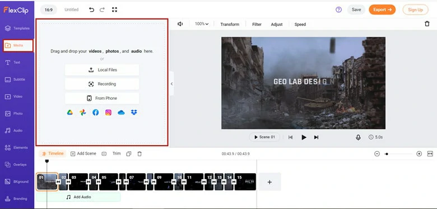Open the Adjust options
Screen dimensions: 437x209
pos(277,25)
